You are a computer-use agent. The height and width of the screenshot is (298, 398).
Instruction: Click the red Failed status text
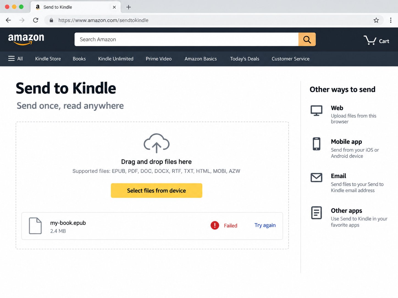point(230,226)
